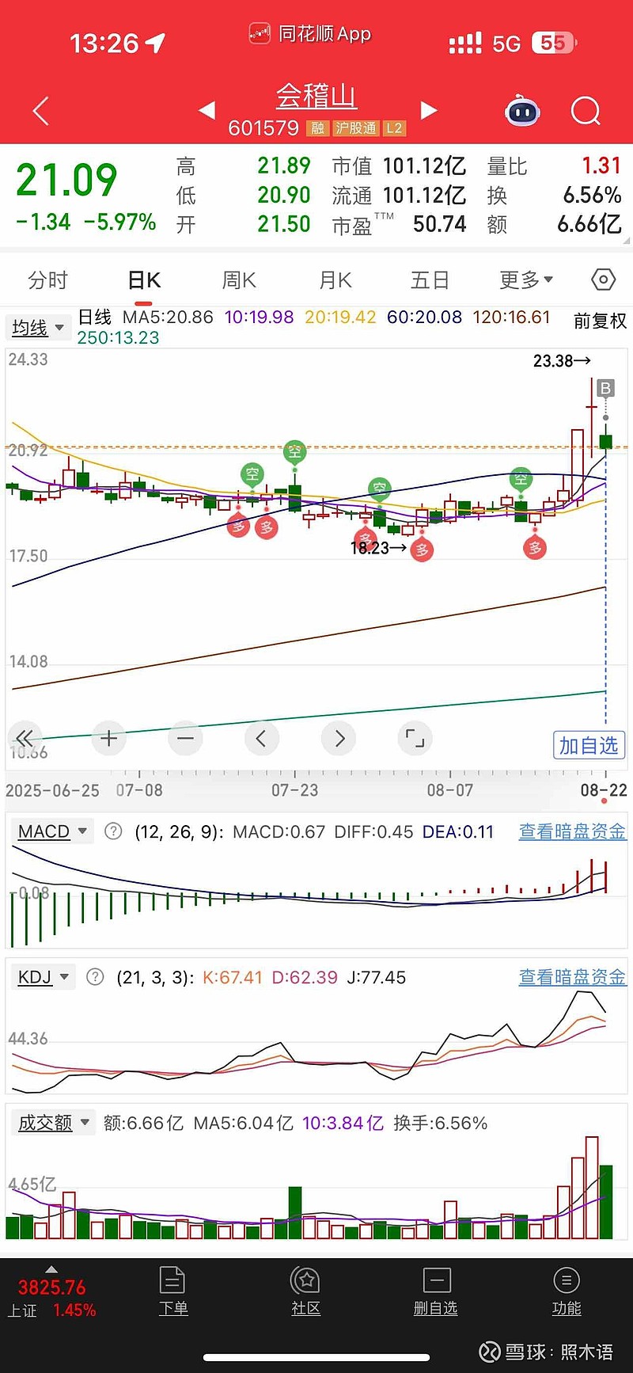Tap 加自选 add to watchlist button
The width and height of the screenshot is (633, 1373).
pyautogui.click(x=589, y=745)
